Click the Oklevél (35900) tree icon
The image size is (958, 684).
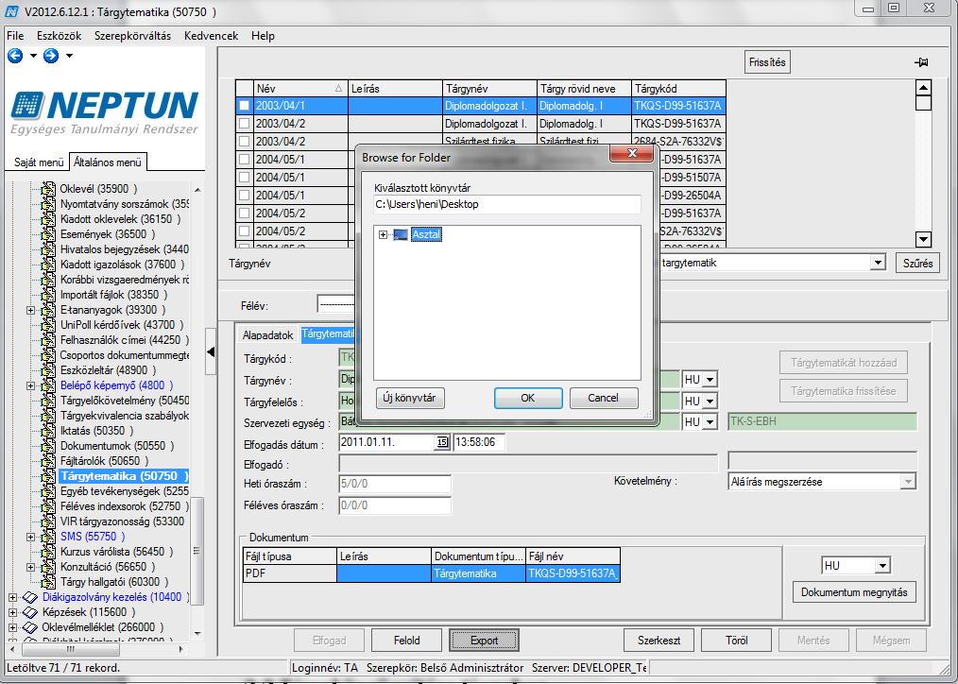tap(47, 189)
